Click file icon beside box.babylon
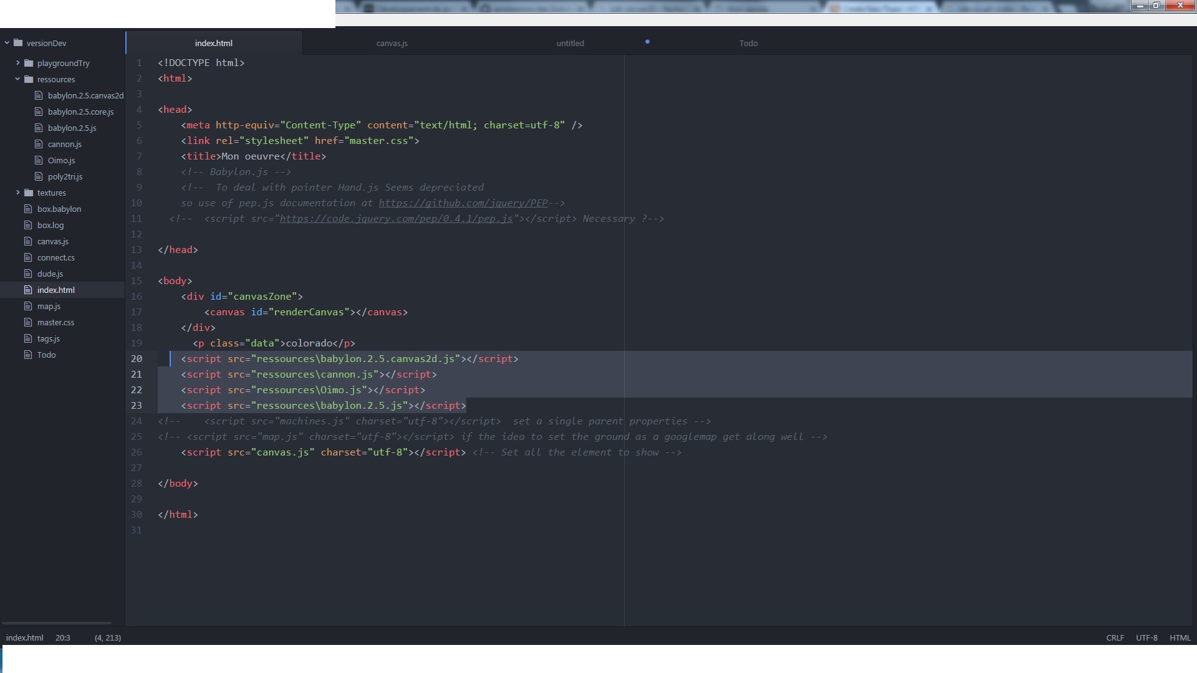 (x=27, y=209)
